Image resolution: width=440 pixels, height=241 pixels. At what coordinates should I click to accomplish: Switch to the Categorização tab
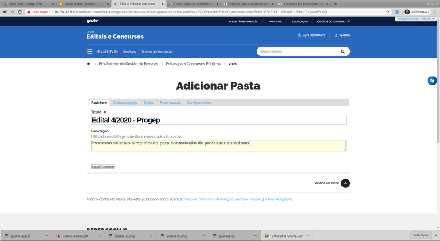125,103
